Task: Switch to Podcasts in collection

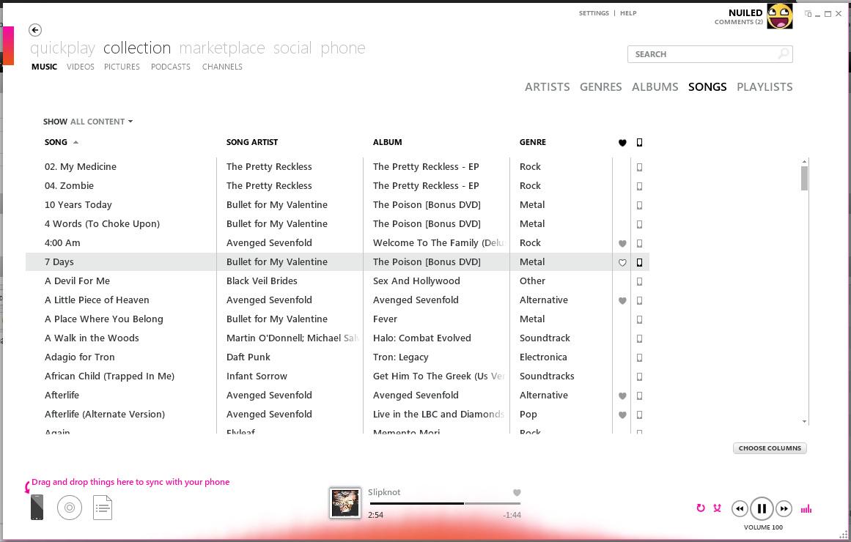Action: [x=170, y=67]
